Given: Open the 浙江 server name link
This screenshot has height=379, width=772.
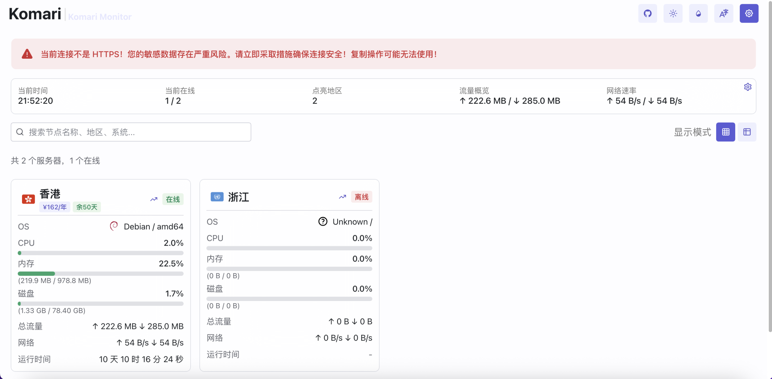Looking at the screenshot, I should pyautogui.click(x=239, y=197).
